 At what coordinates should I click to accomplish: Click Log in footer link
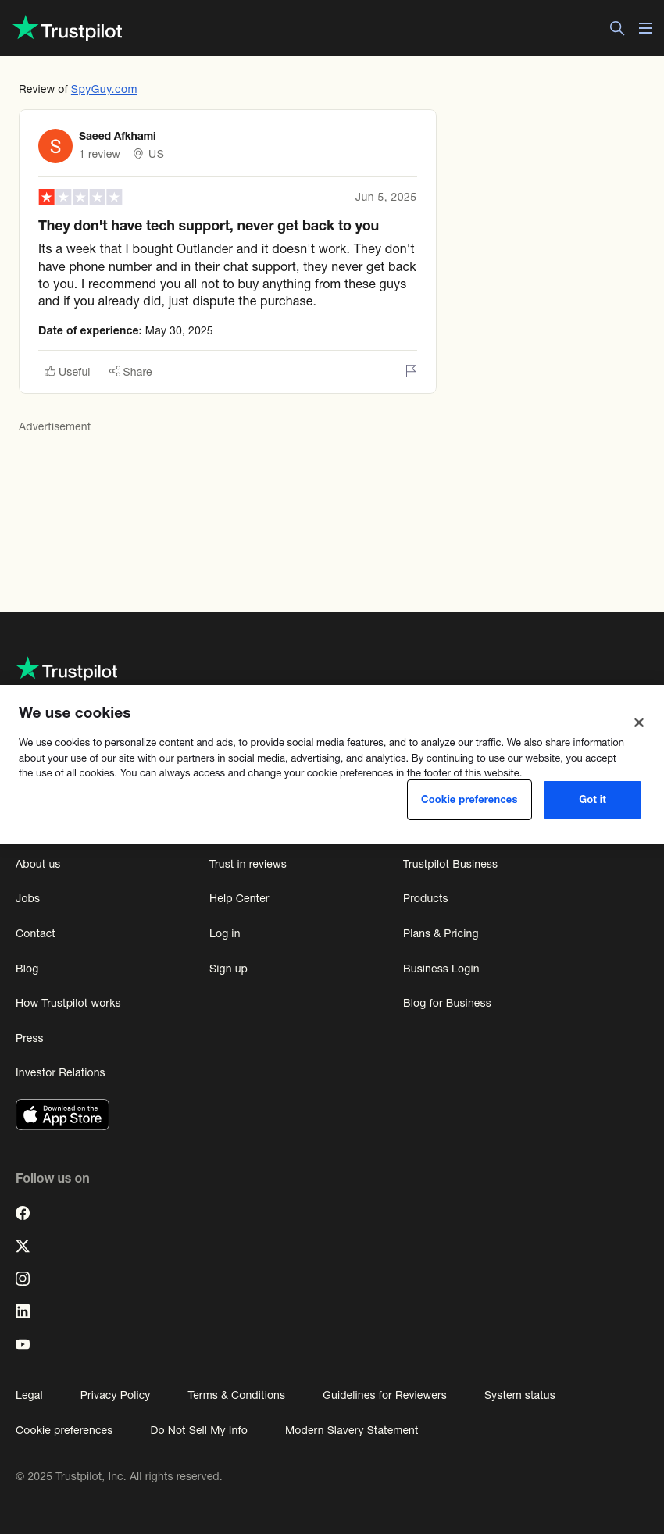(x=224, y=933)
